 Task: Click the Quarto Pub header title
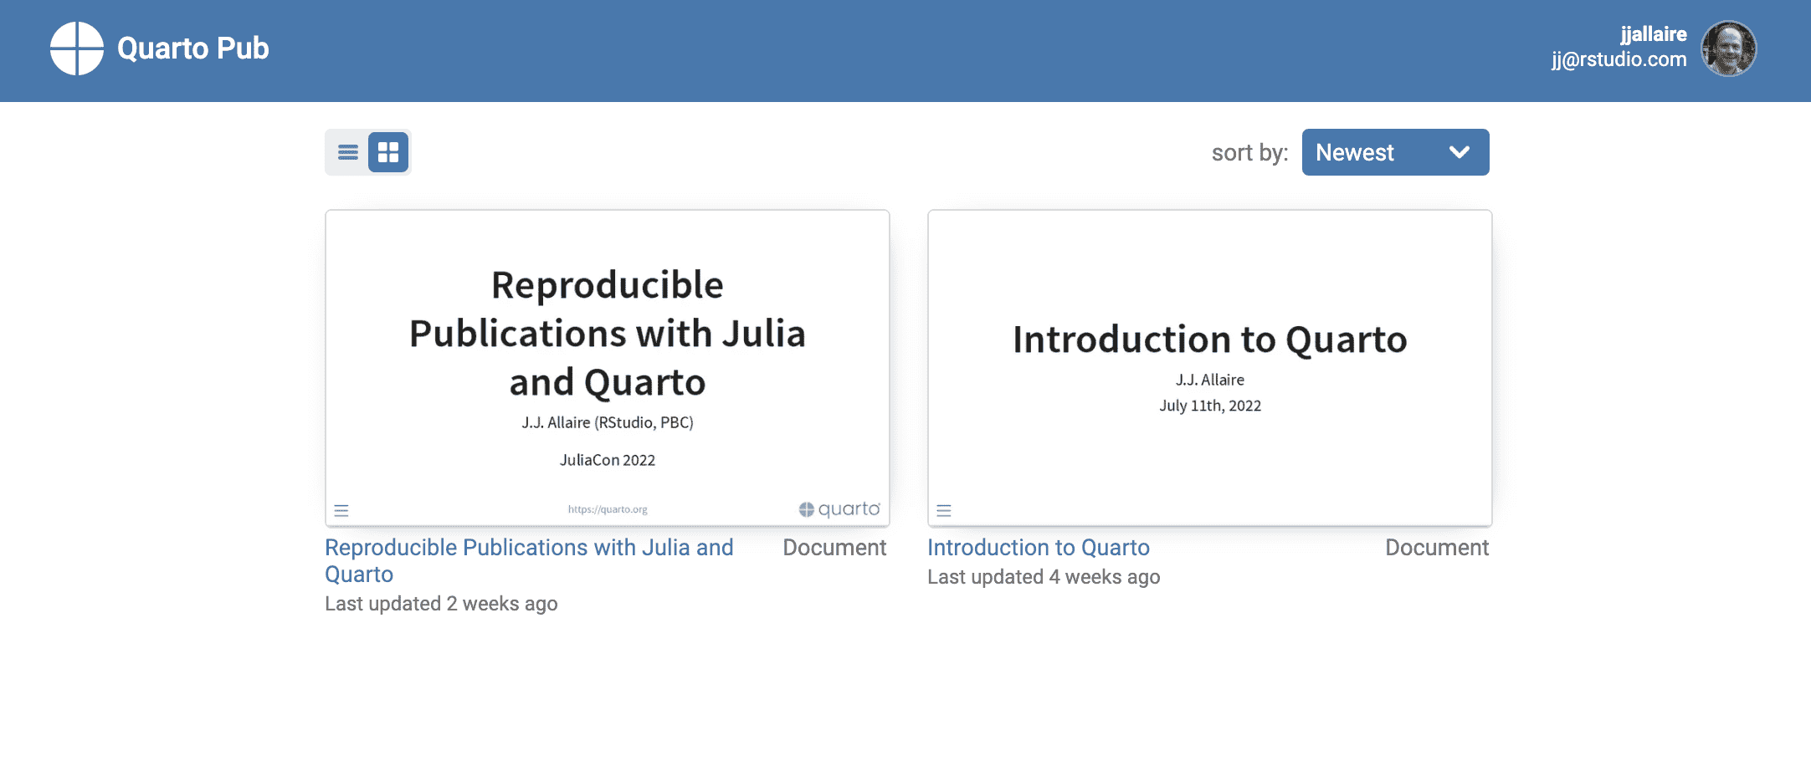point(192,49)
